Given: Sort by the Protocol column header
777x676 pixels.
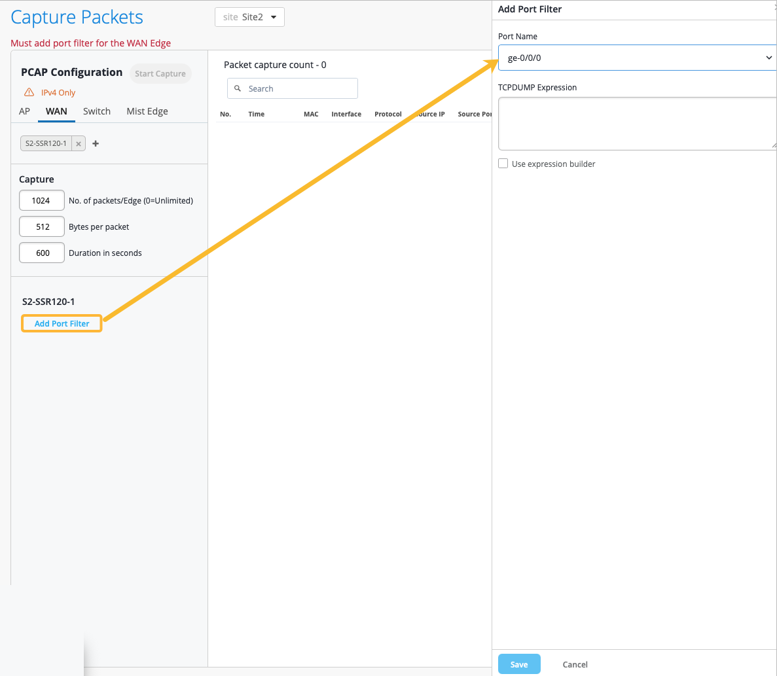Looking at the screenshot, I should (388, 114).
